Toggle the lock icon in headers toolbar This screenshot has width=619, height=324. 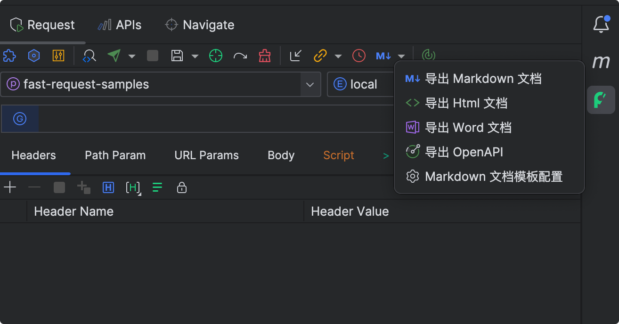point(182,188)
